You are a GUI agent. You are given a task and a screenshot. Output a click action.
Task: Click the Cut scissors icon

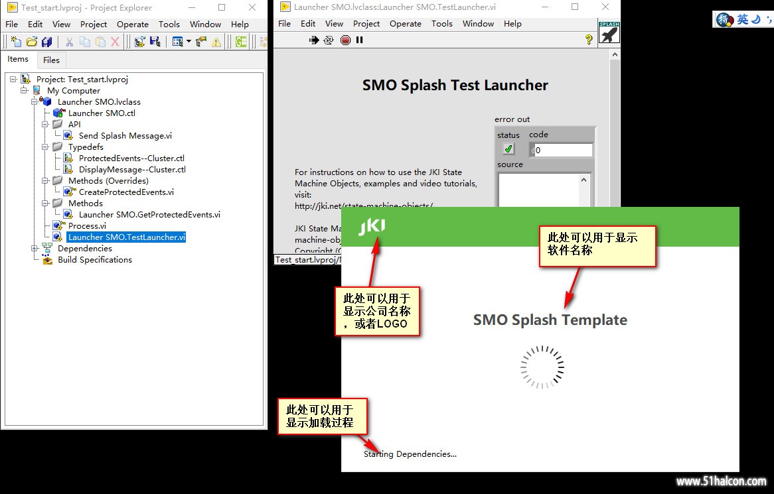(69, 42)
